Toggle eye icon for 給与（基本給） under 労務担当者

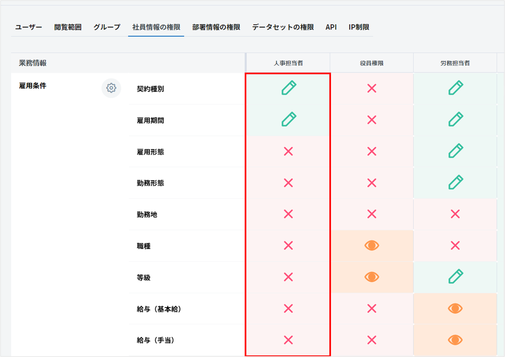click(x=455, y=308)
